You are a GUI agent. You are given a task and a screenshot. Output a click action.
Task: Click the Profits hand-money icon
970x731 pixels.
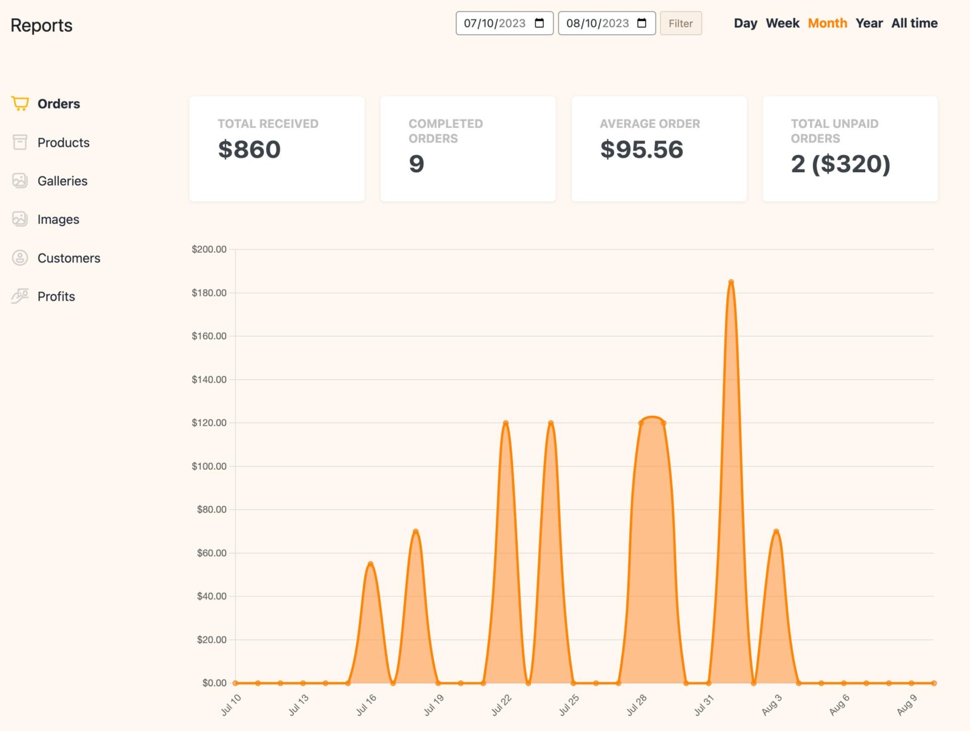click(20, 296)
